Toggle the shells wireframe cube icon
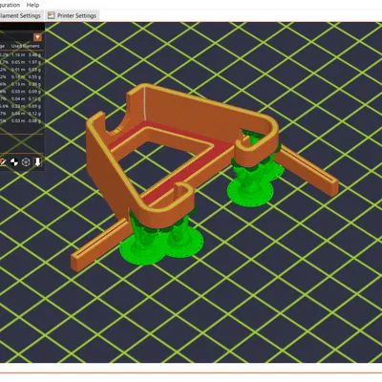The width and height of the screenshot is (382, 382). point(26,162)
